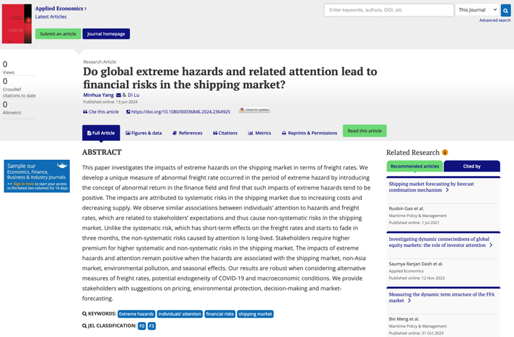Switch to the References tab
Screen dimensions: 514x337
(187, 133)
